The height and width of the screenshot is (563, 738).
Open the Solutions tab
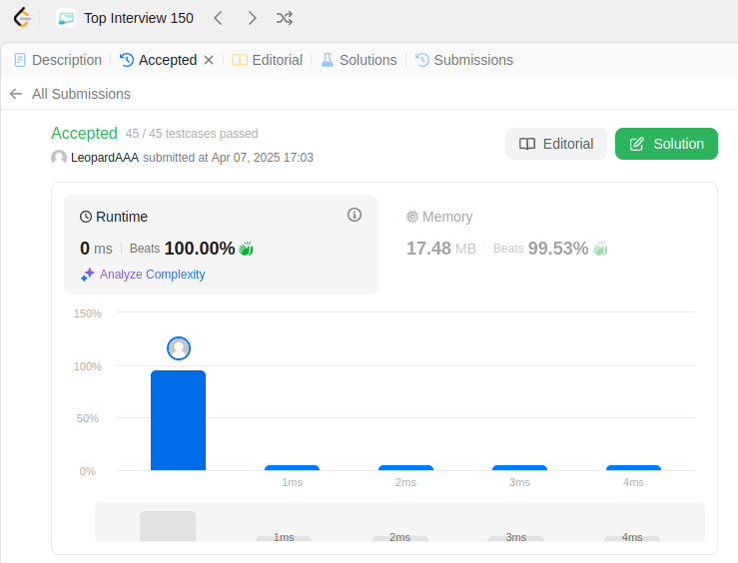coord(360,60)
